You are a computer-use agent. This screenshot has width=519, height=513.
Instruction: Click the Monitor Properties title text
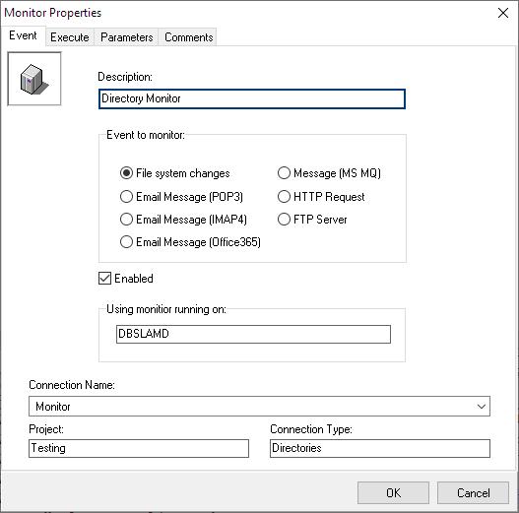click(52, 13)
